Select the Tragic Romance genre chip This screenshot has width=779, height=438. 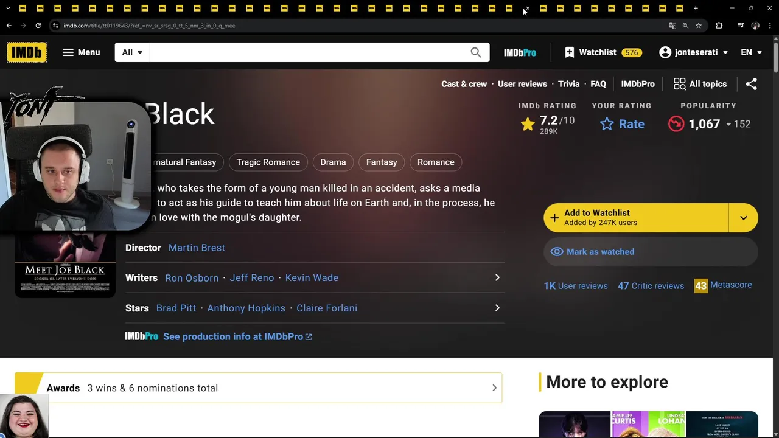click(x=268, y=162)
